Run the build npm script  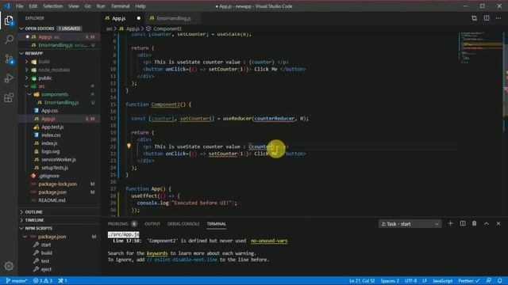[x=46, y=253]
